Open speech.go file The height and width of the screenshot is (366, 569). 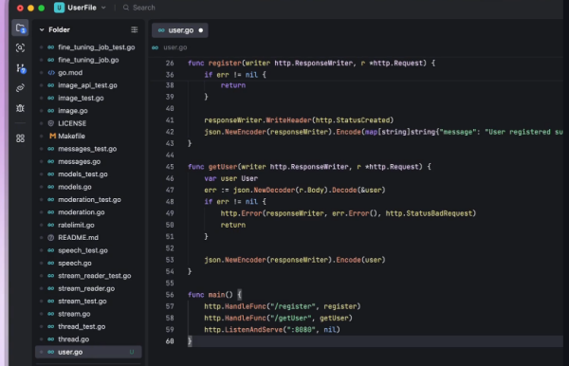tap(74, 263)
